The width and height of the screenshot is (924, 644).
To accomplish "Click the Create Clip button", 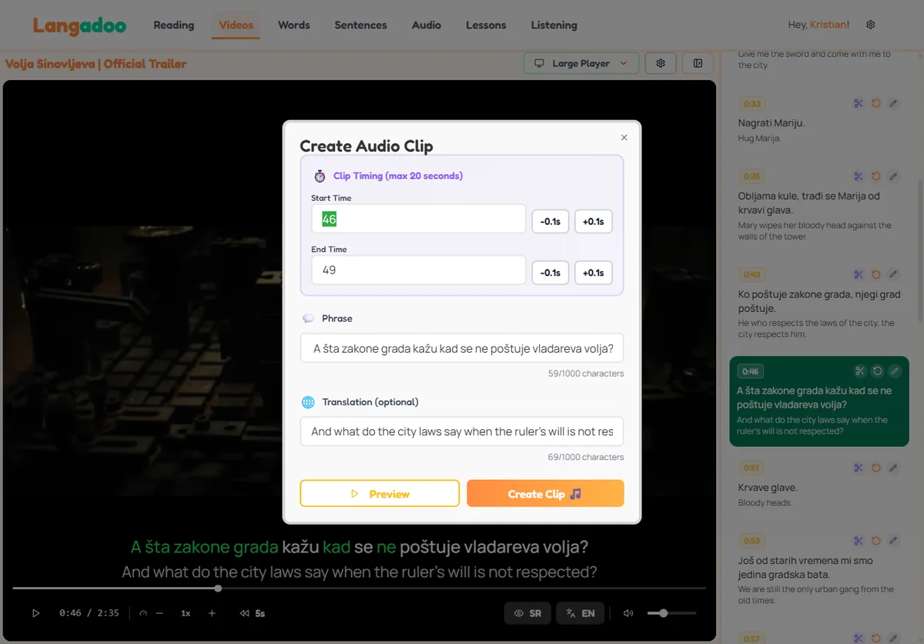I will (545, 494).
